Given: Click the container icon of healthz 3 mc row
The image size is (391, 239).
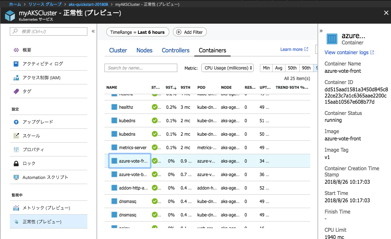Looking at the screenshot, I should click(x=114, y=107).
